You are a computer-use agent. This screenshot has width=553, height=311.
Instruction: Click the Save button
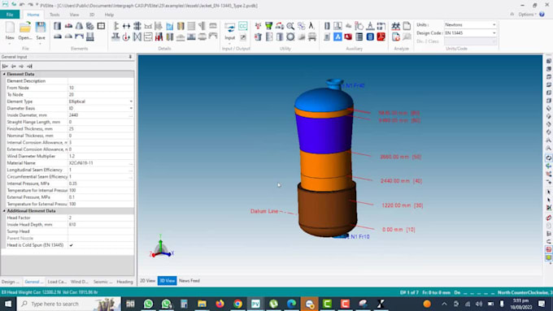pyautogui.click(x=40, y=31)
